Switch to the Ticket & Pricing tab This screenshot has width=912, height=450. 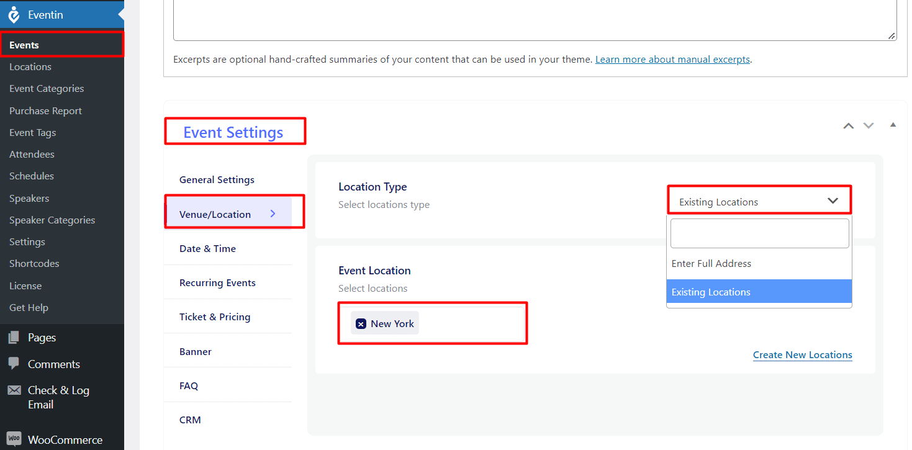[x=215, y=317]
